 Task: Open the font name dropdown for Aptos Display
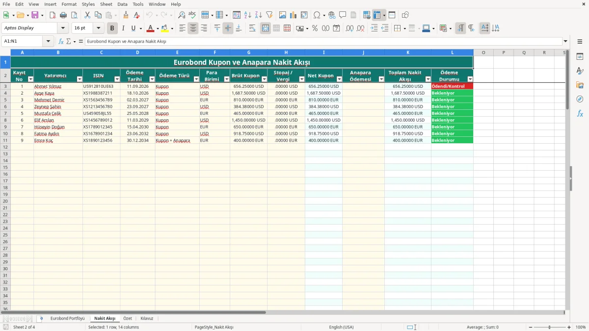click(x=63, y=28)
